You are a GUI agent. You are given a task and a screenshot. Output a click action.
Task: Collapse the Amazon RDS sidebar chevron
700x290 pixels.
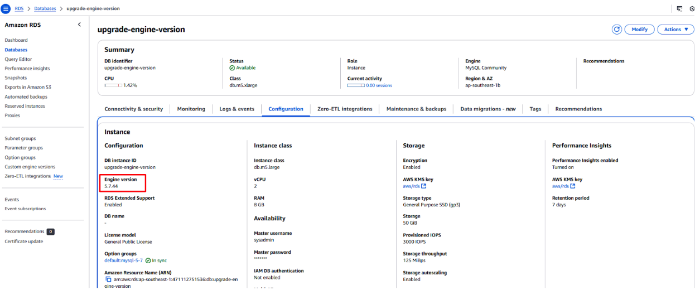click(79, 25)
